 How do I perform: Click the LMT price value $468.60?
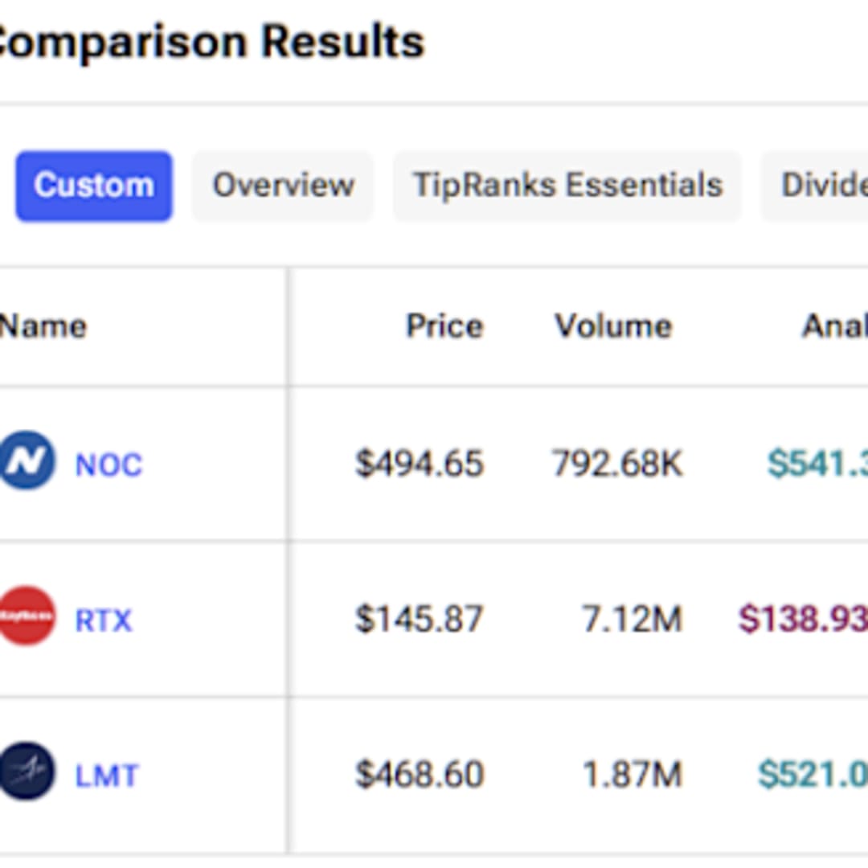point(420,775)
